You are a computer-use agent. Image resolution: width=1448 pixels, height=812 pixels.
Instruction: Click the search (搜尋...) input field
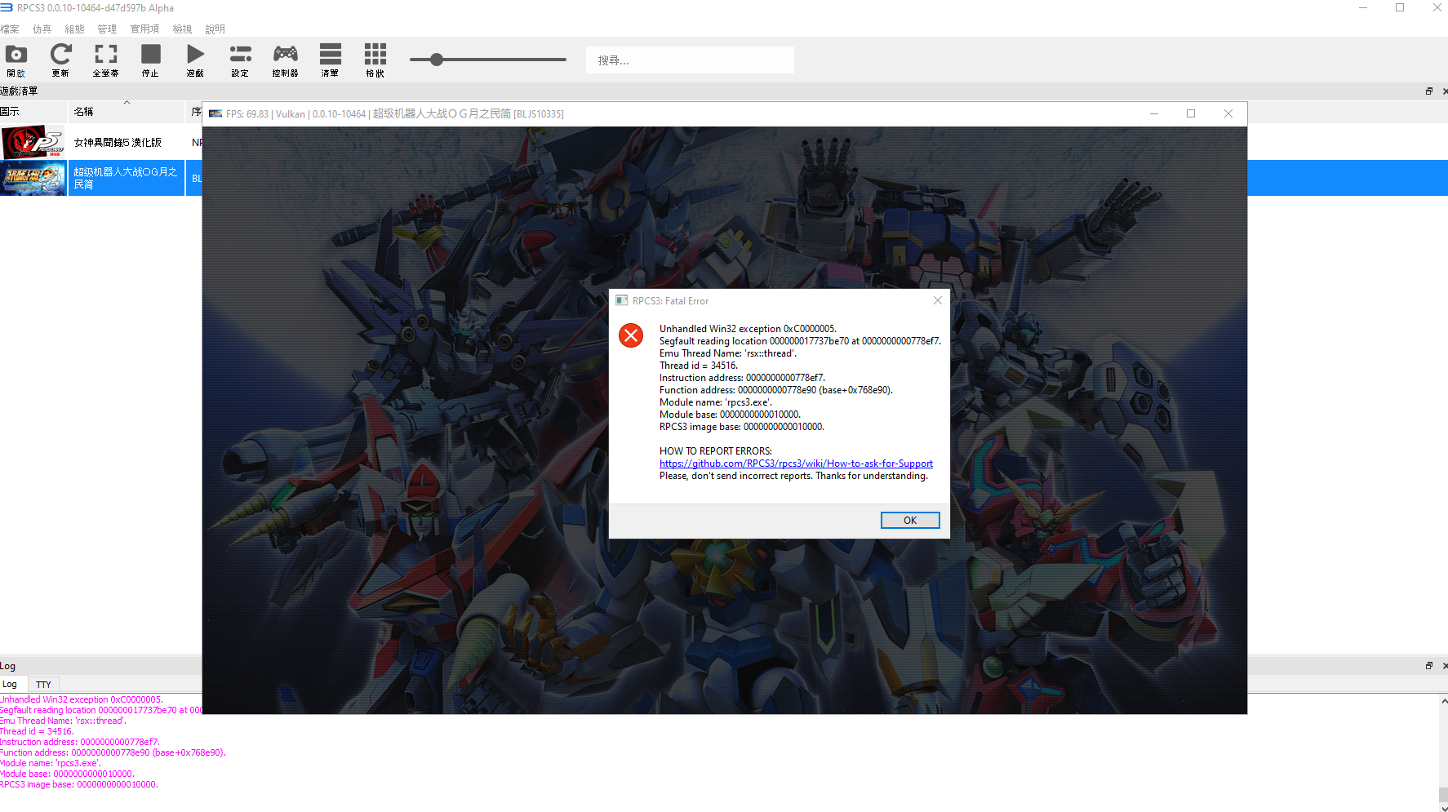tap(690, 60)
